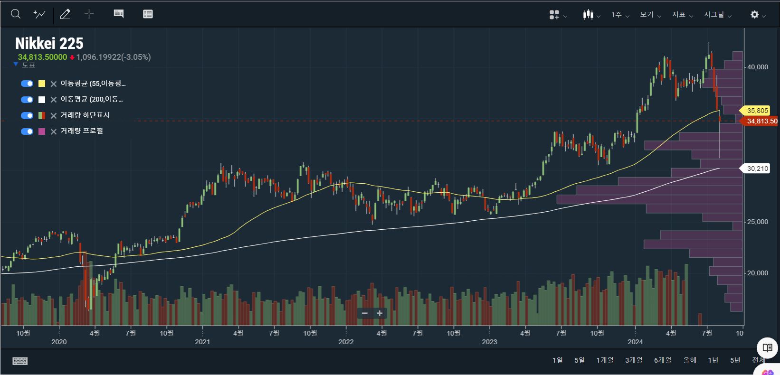
Task: Activate the crosshair cursor tool
Action: click(x=89, y=14)
